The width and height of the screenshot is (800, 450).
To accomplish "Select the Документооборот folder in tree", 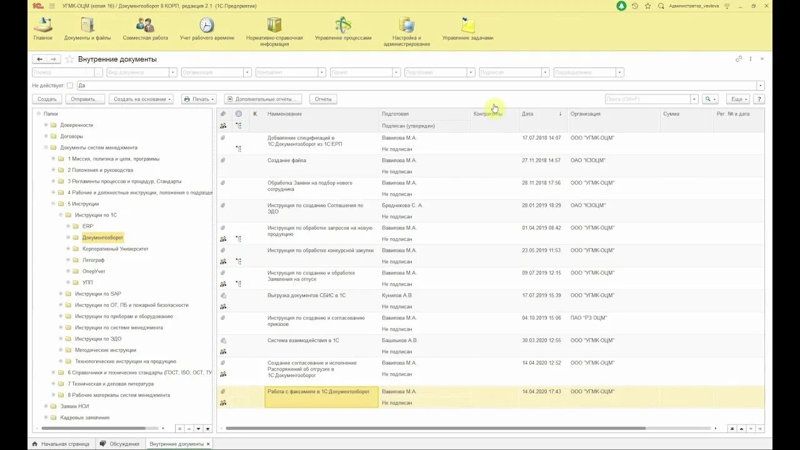I will [103, 237].
